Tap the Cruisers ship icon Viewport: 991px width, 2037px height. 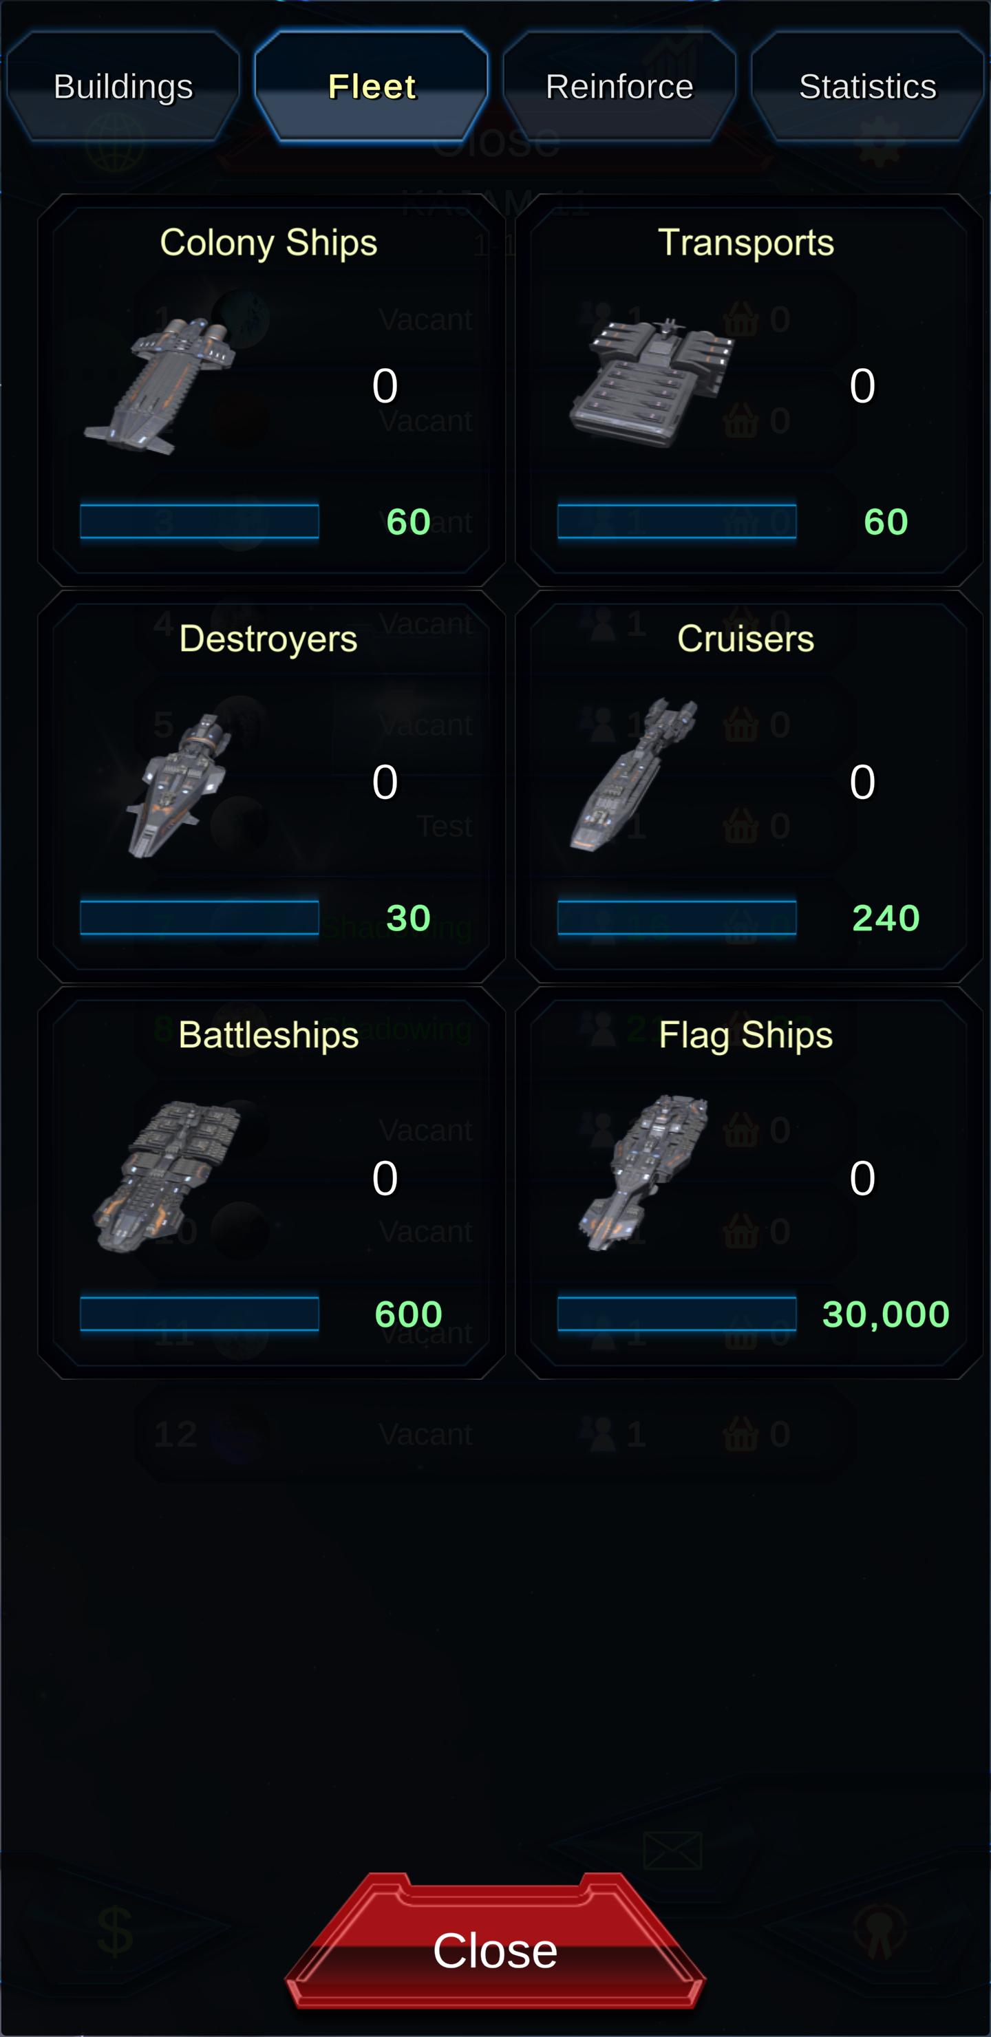[632, 774]
